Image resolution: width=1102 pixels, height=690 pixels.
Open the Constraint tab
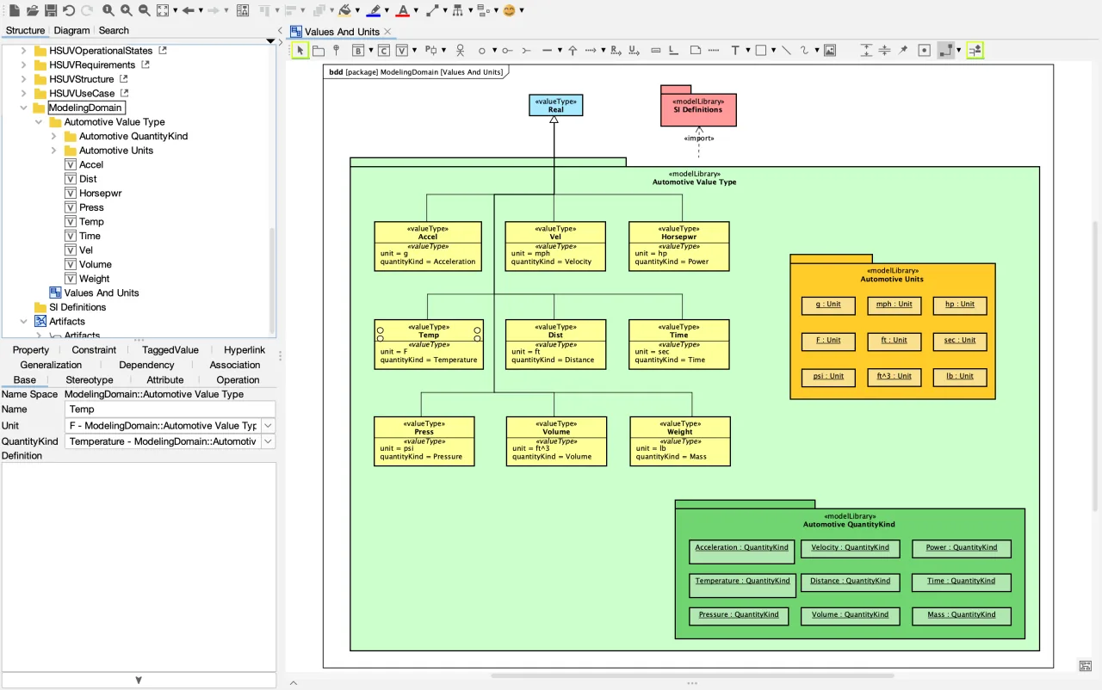coord(94,350)
